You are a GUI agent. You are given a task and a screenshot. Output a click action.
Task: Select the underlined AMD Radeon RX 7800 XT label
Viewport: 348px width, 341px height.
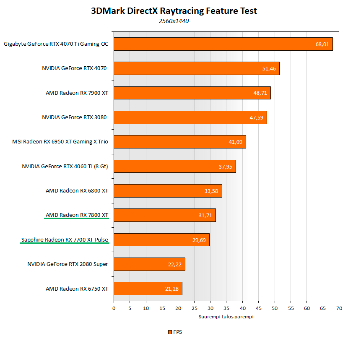coord(77,215)
